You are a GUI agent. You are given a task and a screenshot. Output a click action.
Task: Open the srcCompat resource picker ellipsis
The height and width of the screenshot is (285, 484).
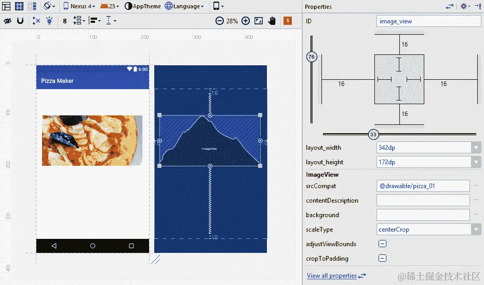pyautogui.click(x=476, y=186)
